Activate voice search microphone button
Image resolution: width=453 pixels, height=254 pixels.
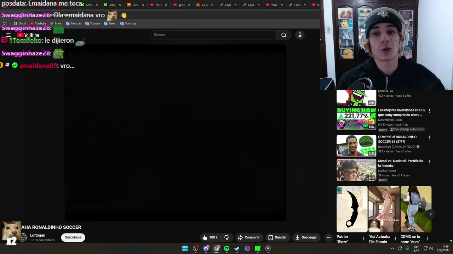[x=300, y=35]
